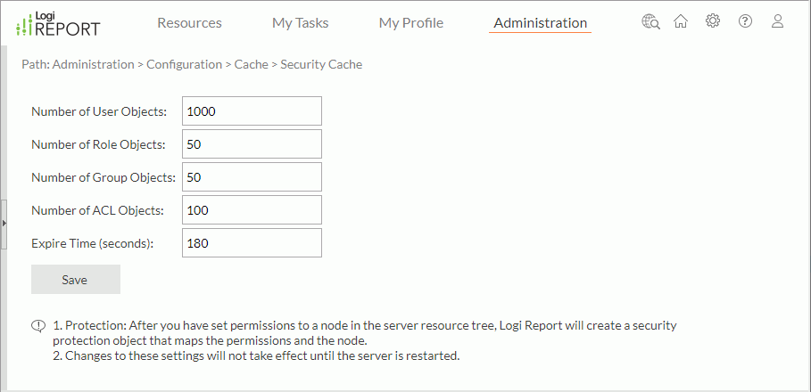
Task: Switch to the Resources tab
Action: (x=189, y=23)
